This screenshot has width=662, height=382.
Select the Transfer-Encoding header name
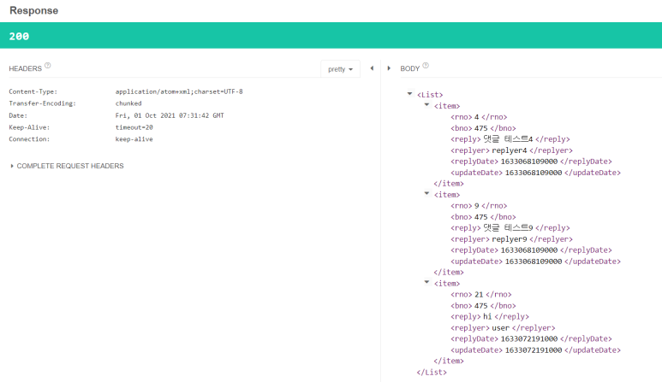42,103
